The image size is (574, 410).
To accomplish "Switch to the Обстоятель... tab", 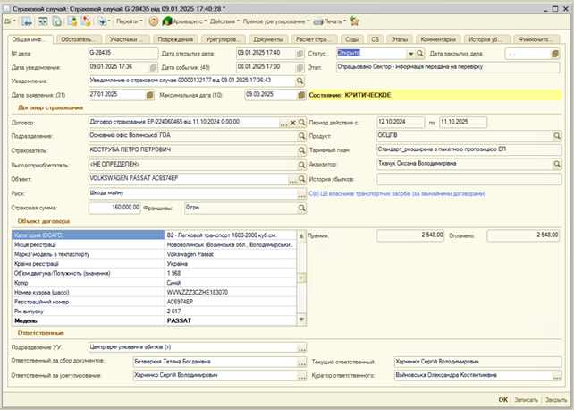I will [79, 39].
